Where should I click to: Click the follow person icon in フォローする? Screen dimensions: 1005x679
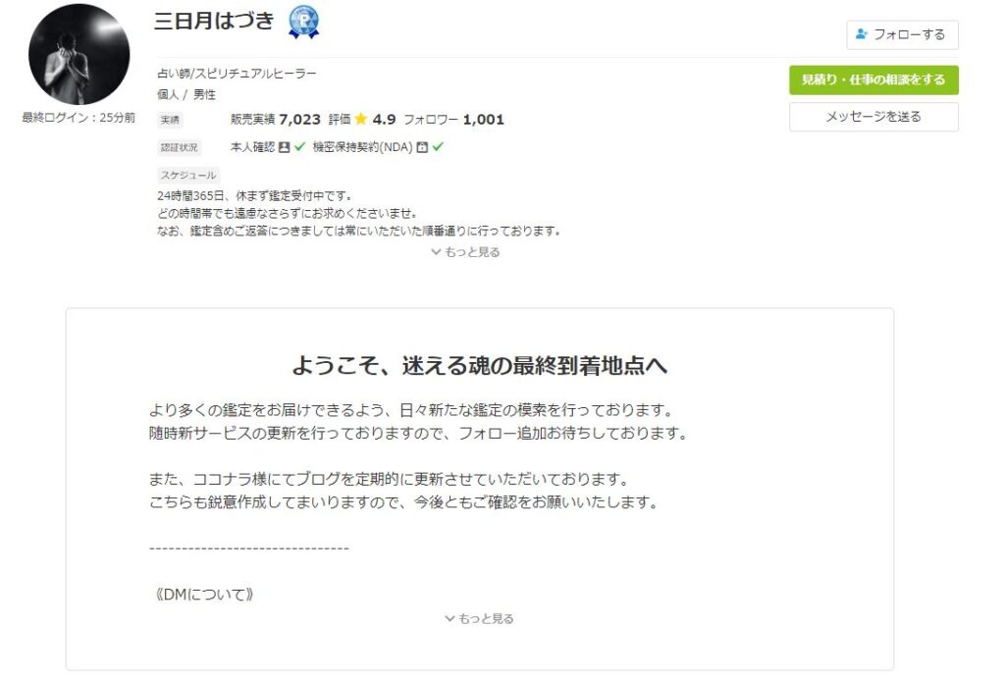point(862,34)
